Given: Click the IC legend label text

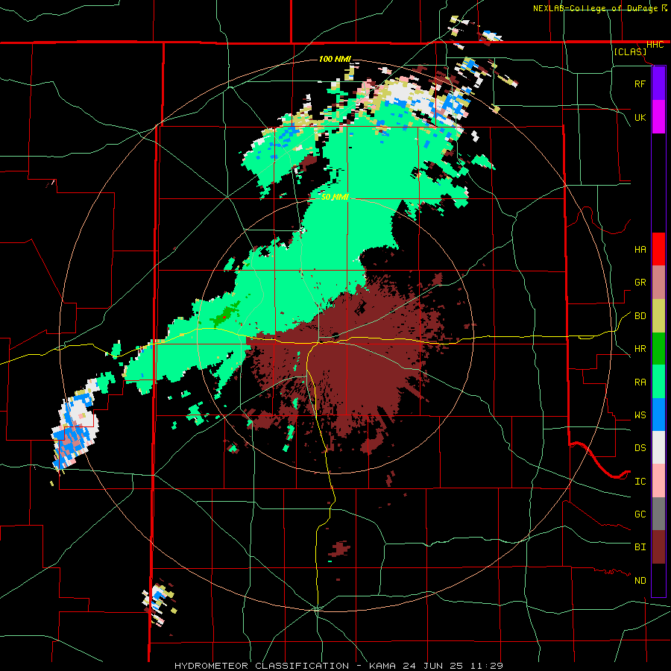Looking at the screenshot, I should point(640,482).
